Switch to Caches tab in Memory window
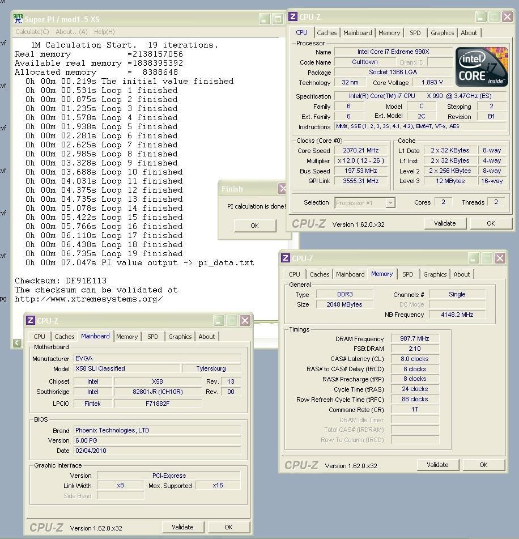 [320, 274]
